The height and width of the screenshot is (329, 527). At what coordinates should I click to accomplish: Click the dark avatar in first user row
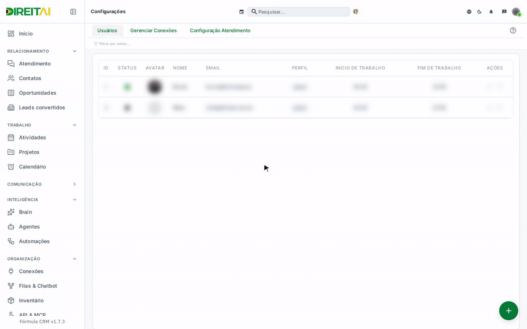[x=155, y=87]
